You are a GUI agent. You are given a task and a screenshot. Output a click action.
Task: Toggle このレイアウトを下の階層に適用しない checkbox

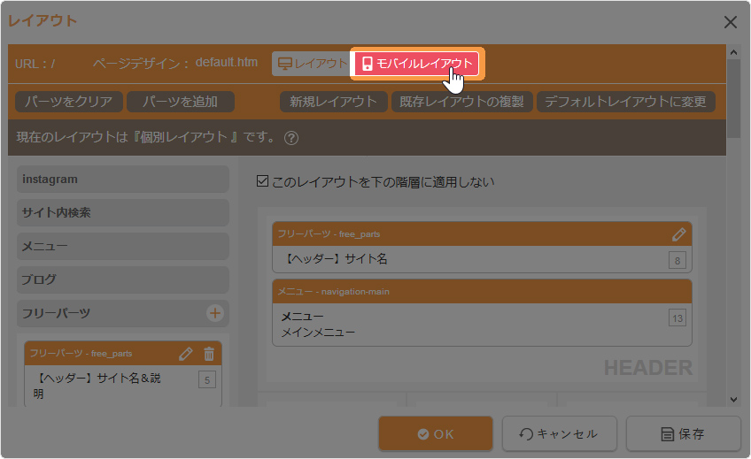[261, 182]
